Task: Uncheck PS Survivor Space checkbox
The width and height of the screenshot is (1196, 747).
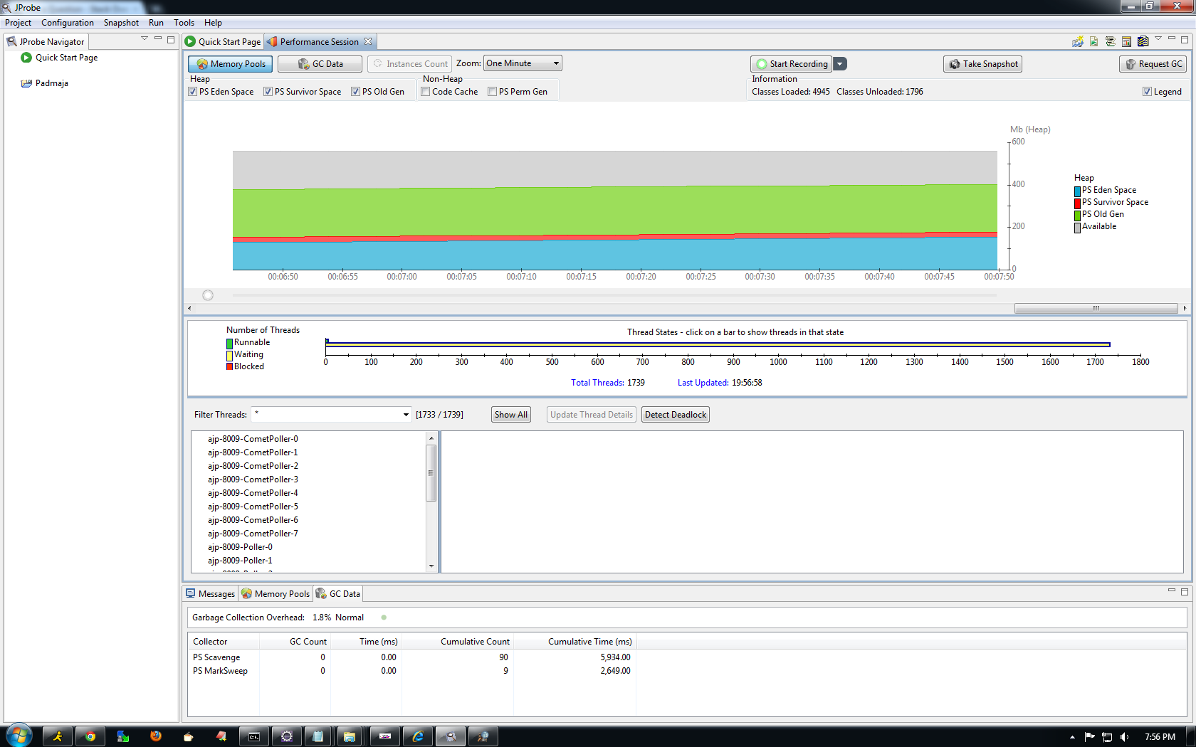Action: [x=268, y=92]
